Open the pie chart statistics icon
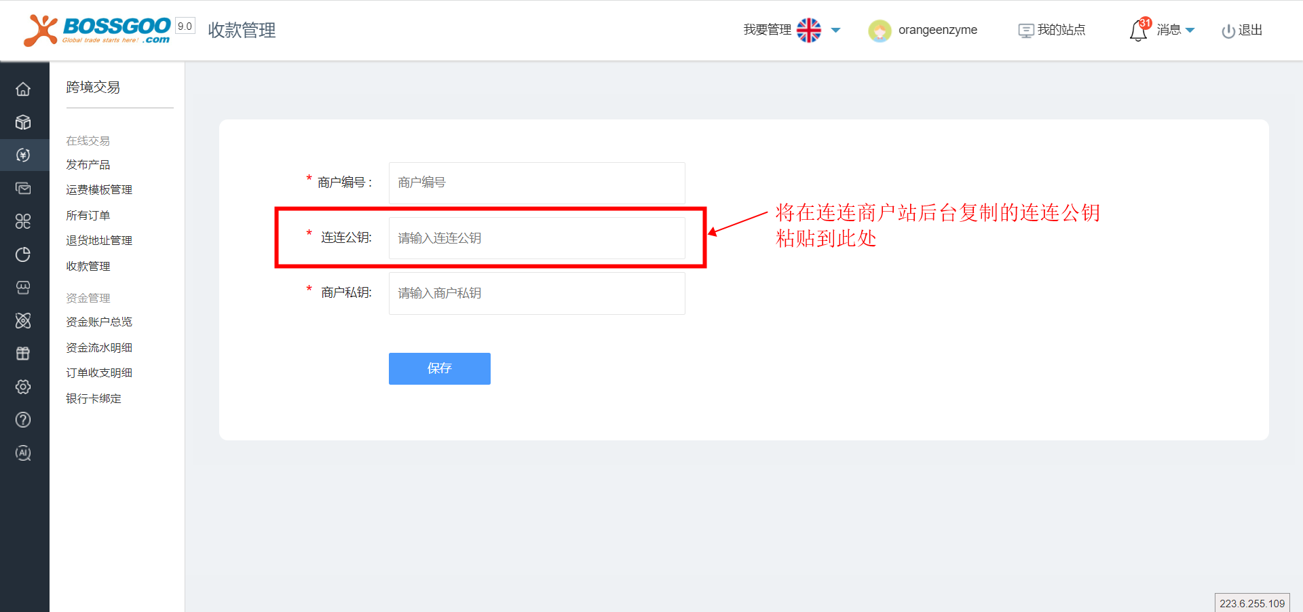1303x612 pixels. click(23, 254)
